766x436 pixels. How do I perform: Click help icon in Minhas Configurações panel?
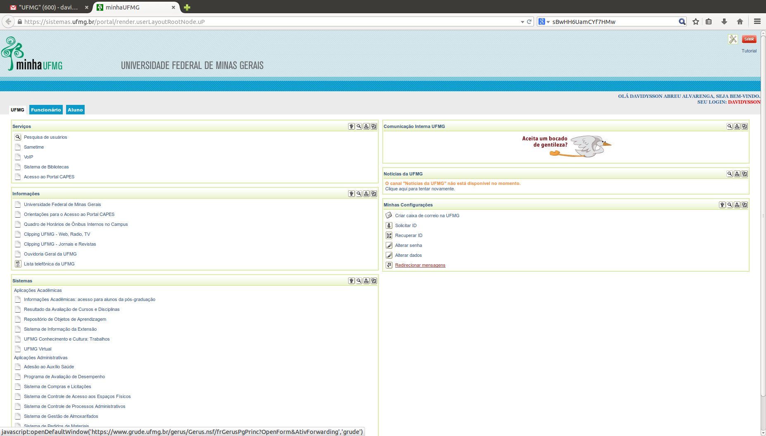pyautogui.click(x=722, y=205)
